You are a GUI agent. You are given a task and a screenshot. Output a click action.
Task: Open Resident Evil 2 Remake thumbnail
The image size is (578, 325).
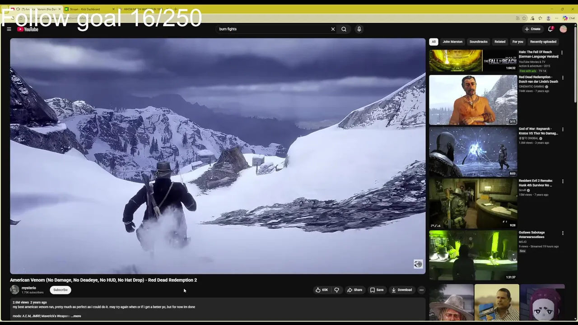(473, 204)
